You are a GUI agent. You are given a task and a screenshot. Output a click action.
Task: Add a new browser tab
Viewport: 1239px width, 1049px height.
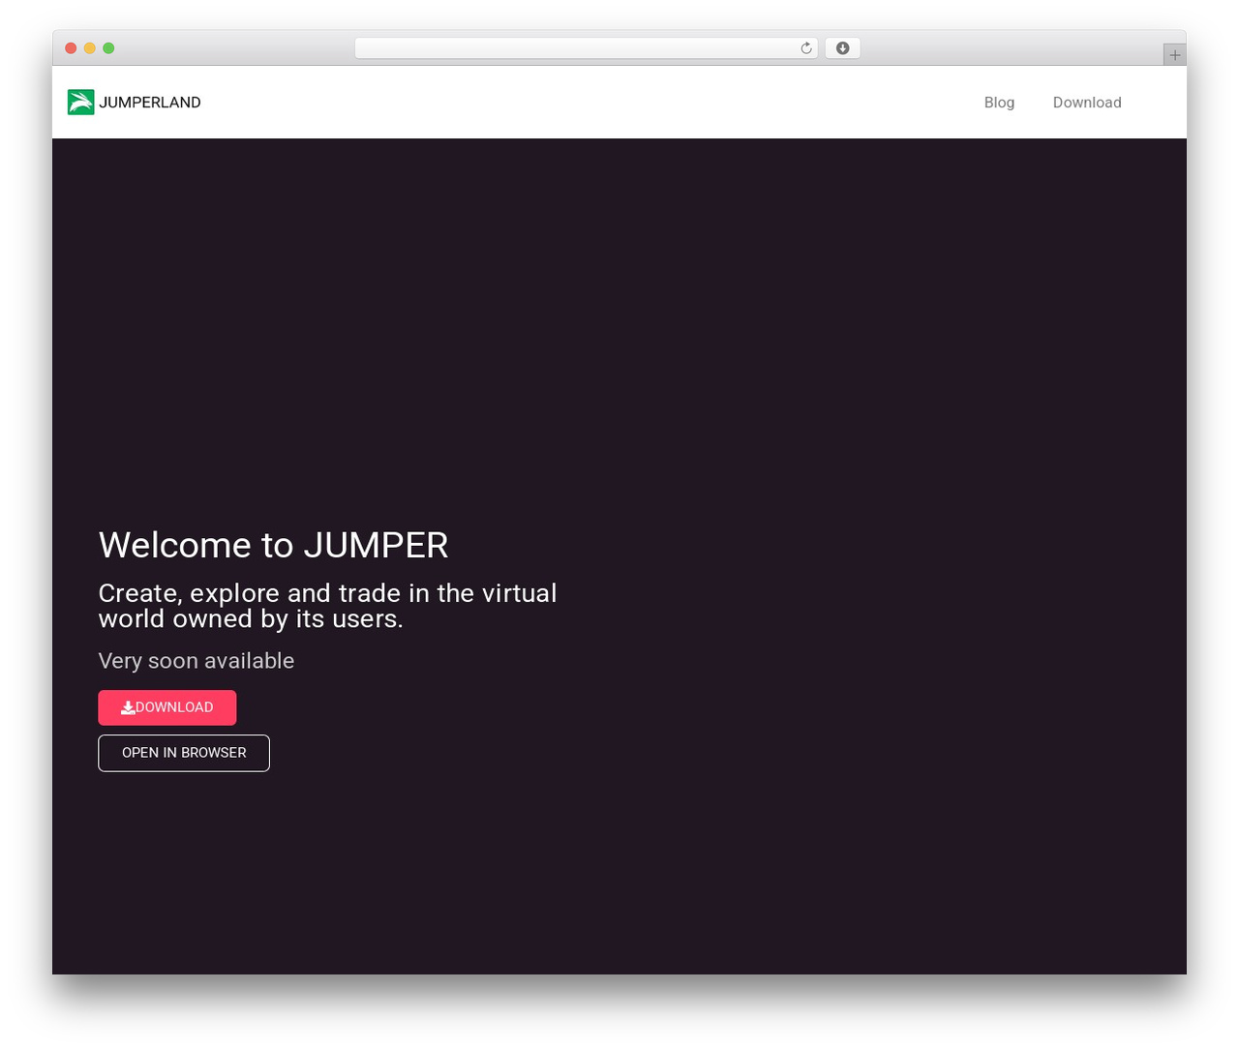click(x=1174, y=55)
